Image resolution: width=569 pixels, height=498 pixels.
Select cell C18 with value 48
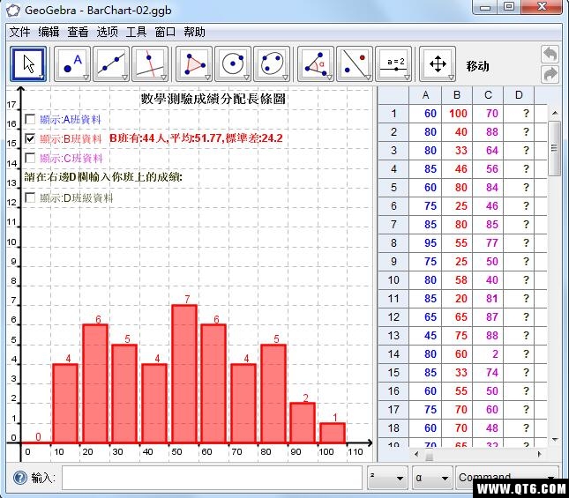click(x=488, y=428)
